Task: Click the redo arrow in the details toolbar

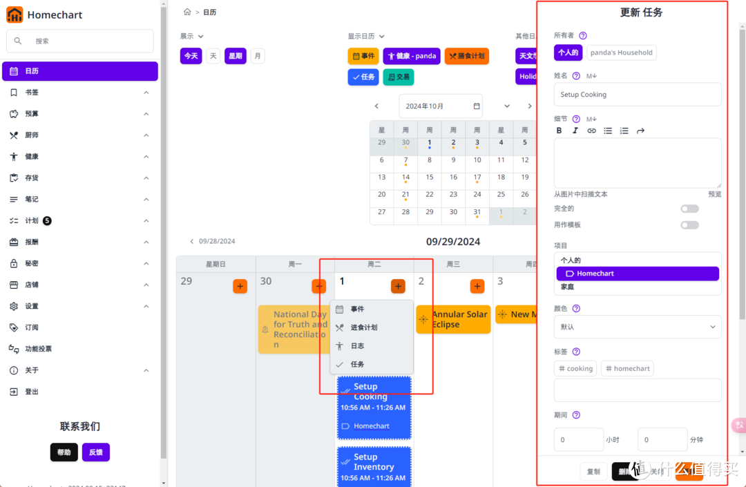Action: (x=640, y=131)
